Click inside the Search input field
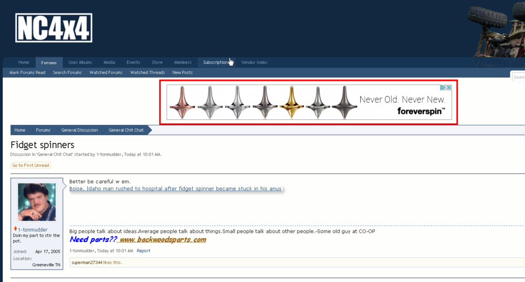This screenshot has height=282, width=525. (519, 77)
